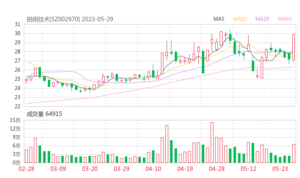The image size is (300, 178).
Task: Click the 22 price axis label
Action: click(17, 106)
